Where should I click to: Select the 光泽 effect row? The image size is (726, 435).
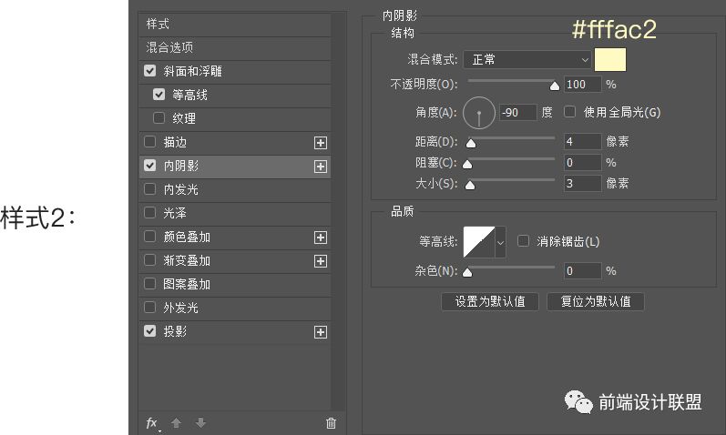tap(235, 213)
